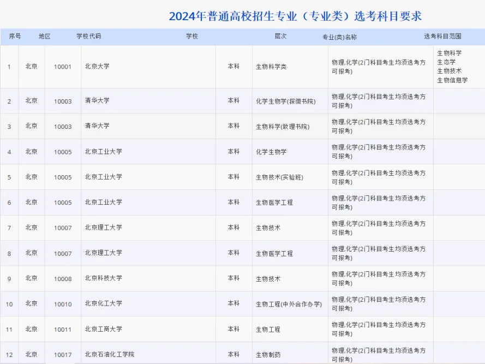Image resolution: width=485 pixels, height=364 pixels.
Task: Click 生物技术 major in row 9
Action: [268, 279]
